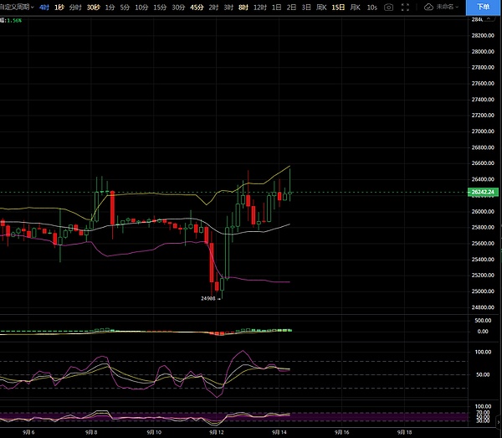Click the 24988 low price marker on chart
Image resolution: width=502 pixels, height=438 pixels.
pyautogui.click(x=208, y=297)
